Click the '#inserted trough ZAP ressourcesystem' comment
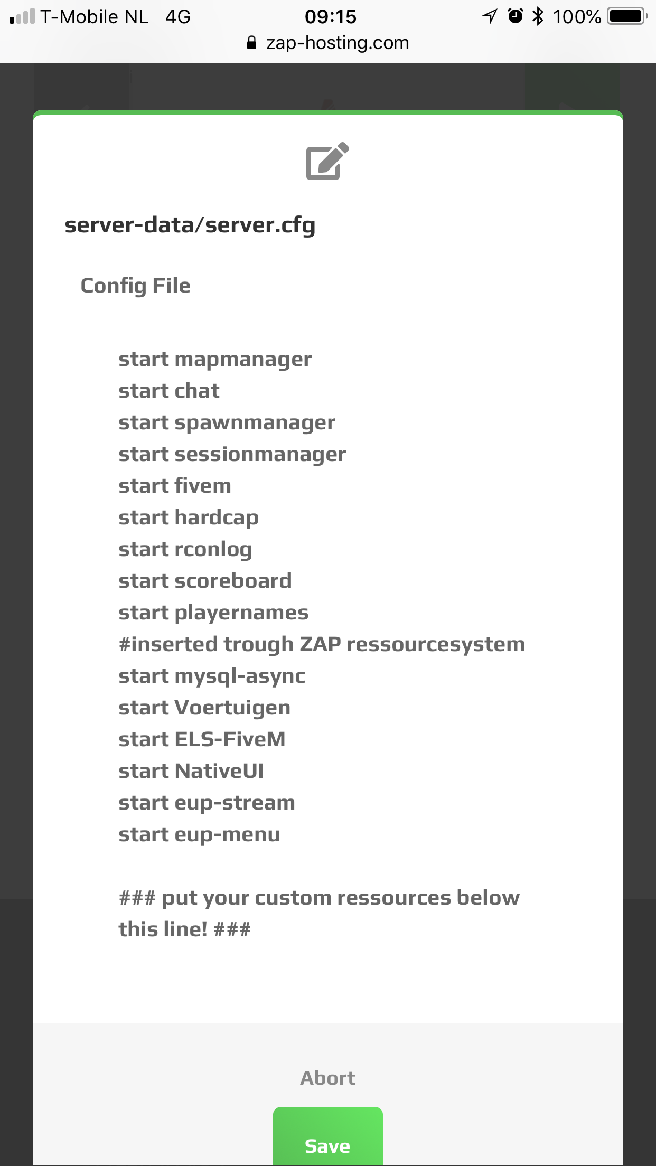 322,644
